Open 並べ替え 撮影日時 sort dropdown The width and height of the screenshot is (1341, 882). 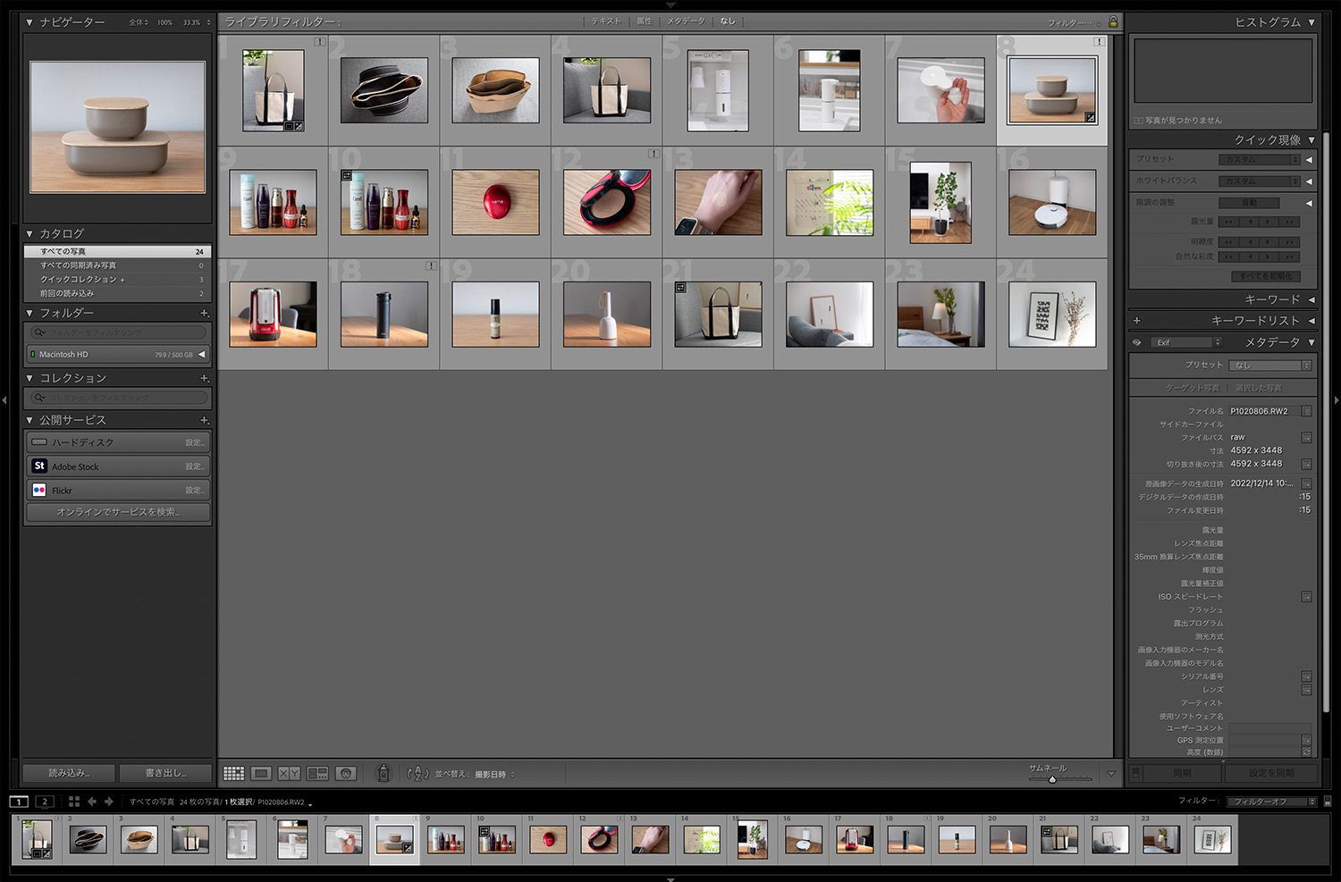(494, 774)
